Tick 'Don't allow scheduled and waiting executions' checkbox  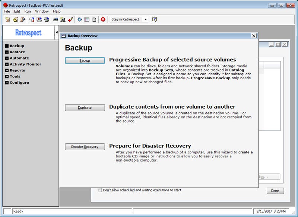[99, 190]
